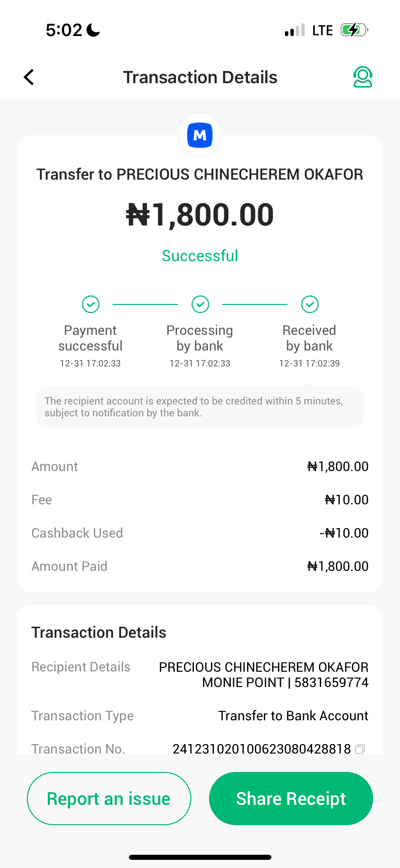400x868 pixels.
Task: Tap the cellular signal bars icon
Action: tap(294, 30)
